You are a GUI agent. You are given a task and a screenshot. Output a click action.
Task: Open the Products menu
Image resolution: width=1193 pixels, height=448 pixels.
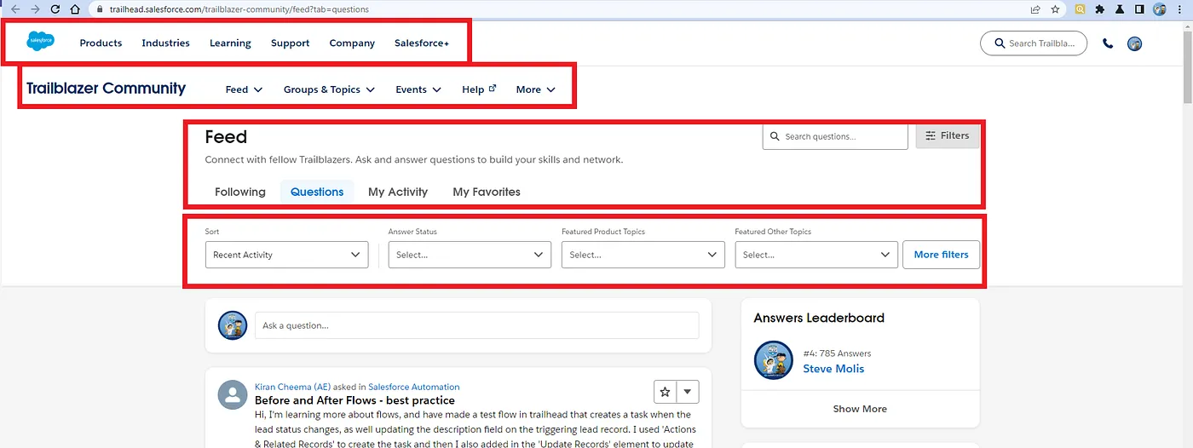(x=101, y=43)
